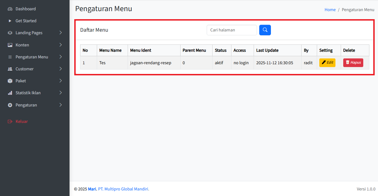
Task: Focus the Cari halaman search field
Action: pos(231,30)
